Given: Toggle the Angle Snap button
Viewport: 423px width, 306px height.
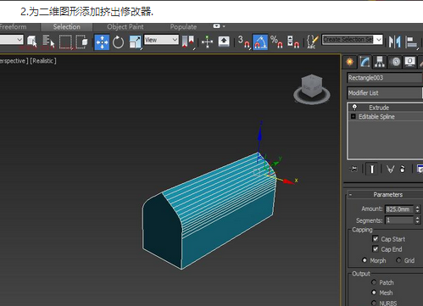Looking at the screenshot, I should [260, 42].
